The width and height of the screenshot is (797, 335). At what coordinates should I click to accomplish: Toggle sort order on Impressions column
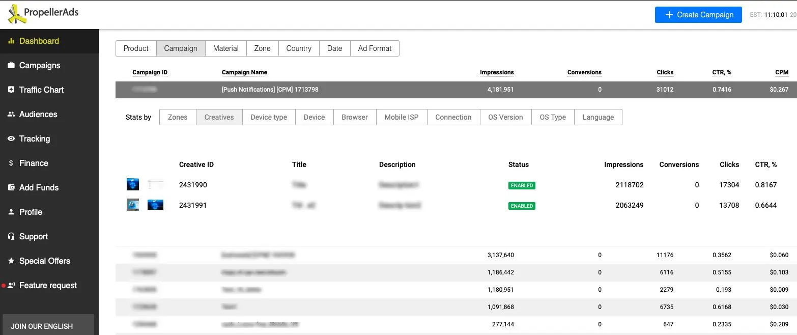point(497,72)
